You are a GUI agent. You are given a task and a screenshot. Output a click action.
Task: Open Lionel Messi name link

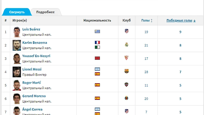click(32, 69)
